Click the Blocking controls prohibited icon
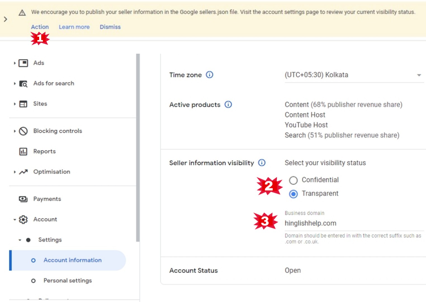The width and height of the screenshot is (426, 302). click(23, 131)
